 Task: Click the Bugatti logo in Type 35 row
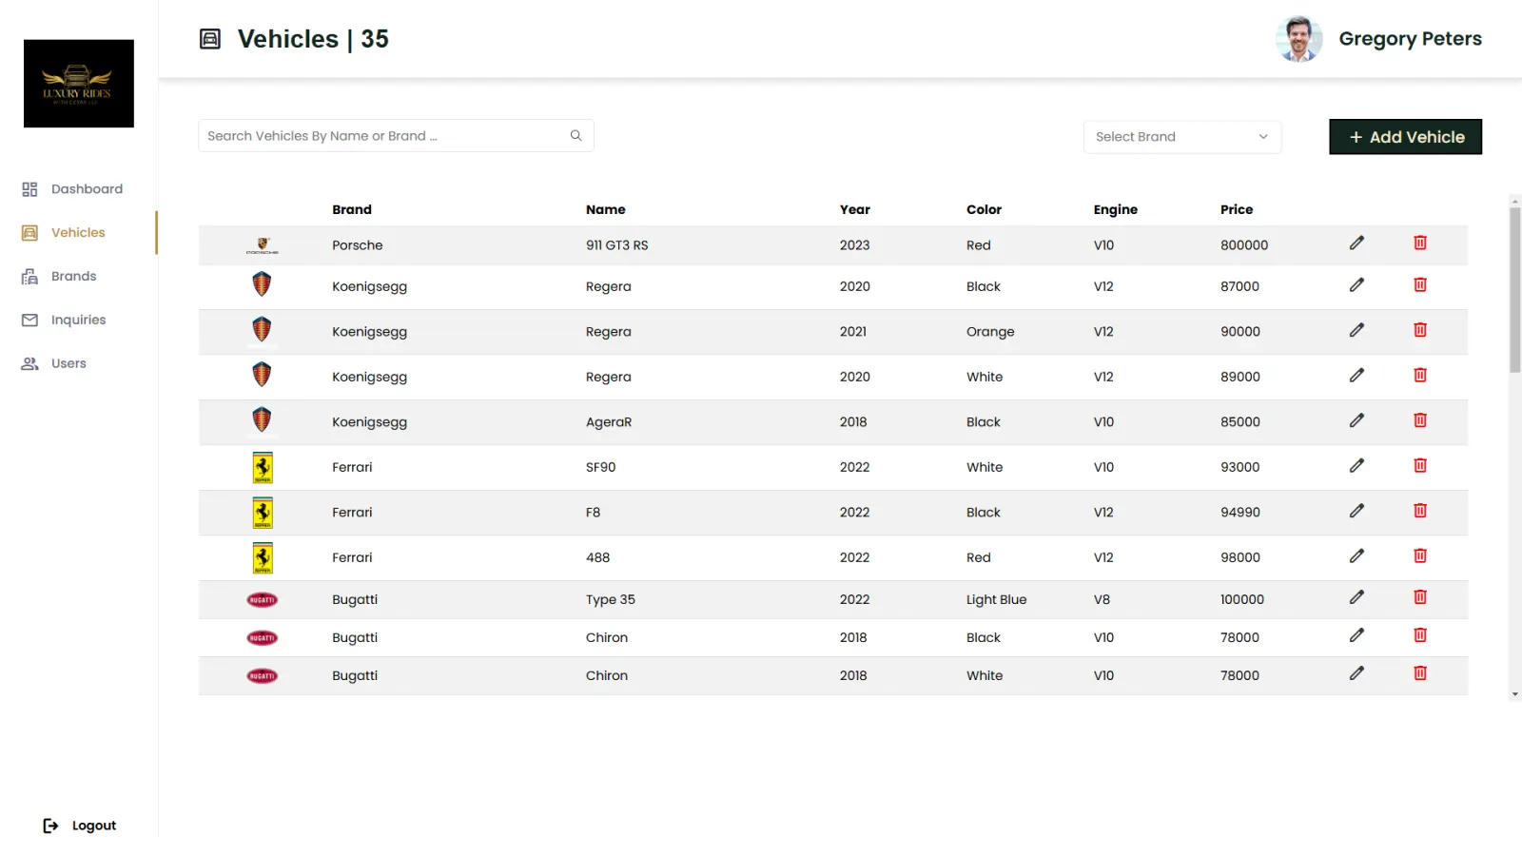coord(263,600)
